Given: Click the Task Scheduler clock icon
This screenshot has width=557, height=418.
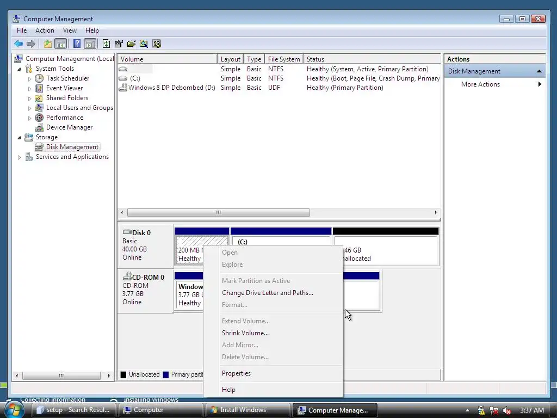Looking at the screenshot, I should click(39, 78).
